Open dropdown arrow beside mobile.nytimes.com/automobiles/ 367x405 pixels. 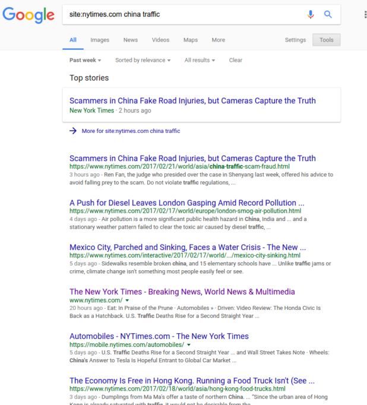tap(189, 344)
